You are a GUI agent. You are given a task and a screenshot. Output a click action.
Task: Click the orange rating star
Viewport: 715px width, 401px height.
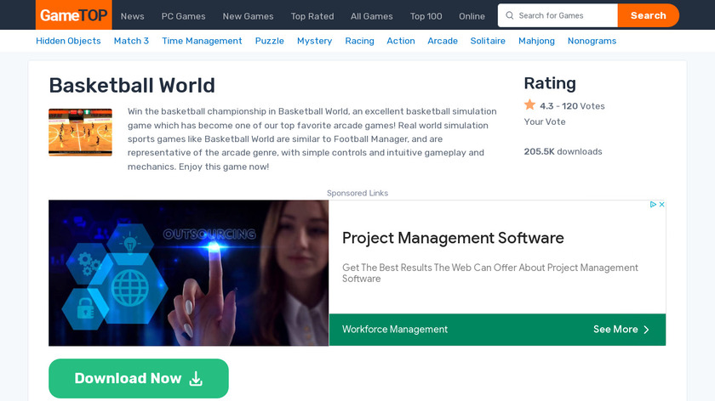pyautogui.click(x=529, y=105)
